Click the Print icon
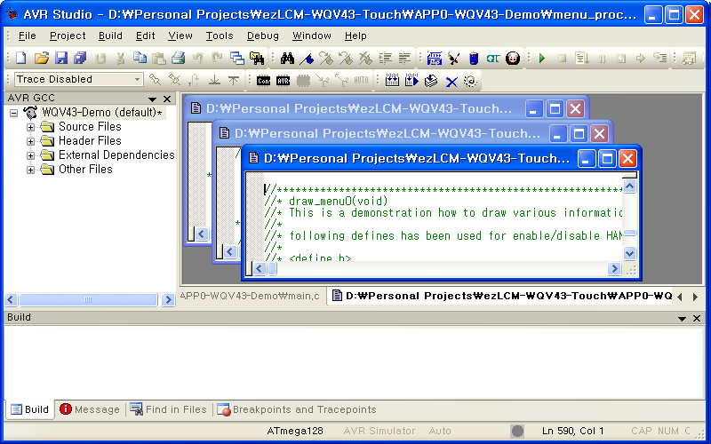 179,58
